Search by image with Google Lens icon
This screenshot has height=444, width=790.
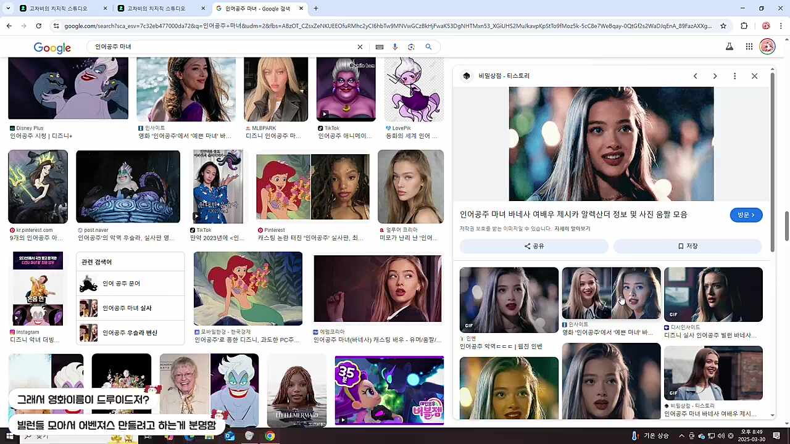[x=411, y=47]
